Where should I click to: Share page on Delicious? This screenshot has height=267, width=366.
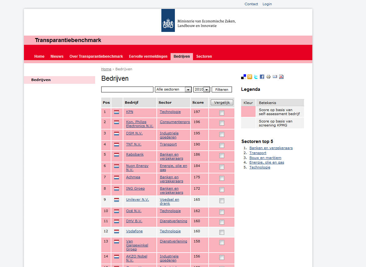point(244,77)
